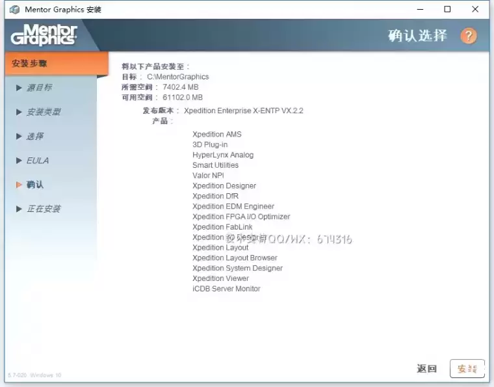This screenshot has width=494, height=387.
Task: Click the arrow beside 正在安装
Action: point(19,209)
